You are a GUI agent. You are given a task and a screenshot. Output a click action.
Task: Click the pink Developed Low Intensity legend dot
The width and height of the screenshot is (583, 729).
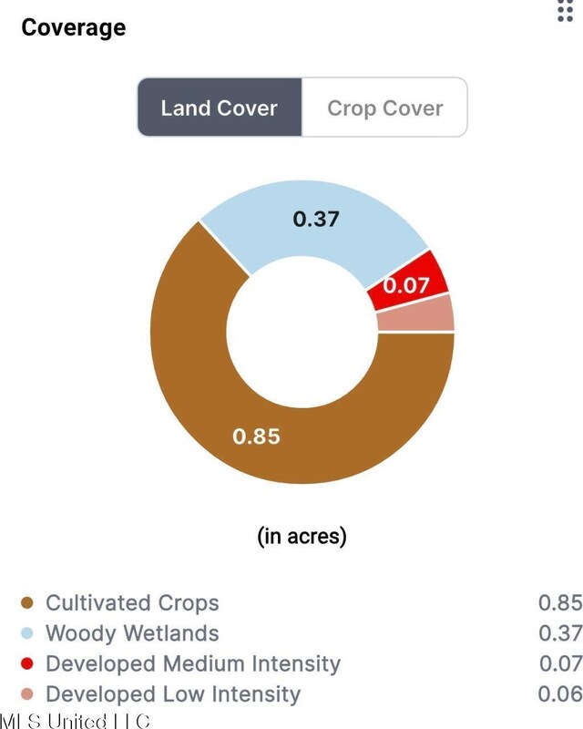click(27, 694)
